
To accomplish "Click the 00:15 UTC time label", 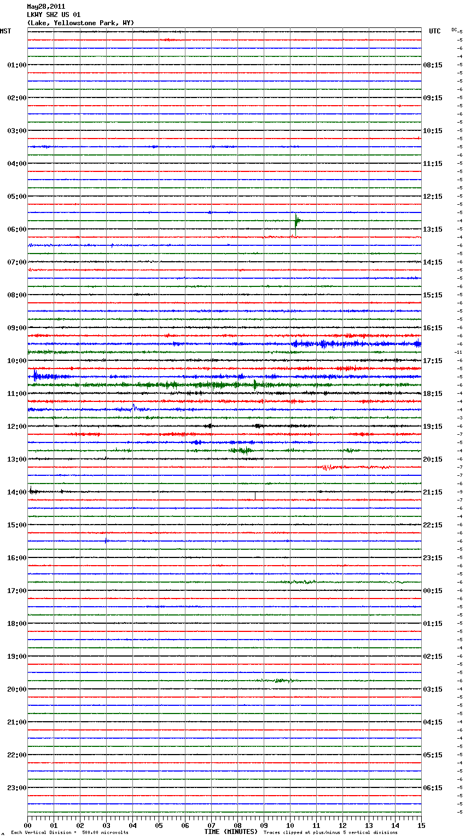I will pos(433,591).
